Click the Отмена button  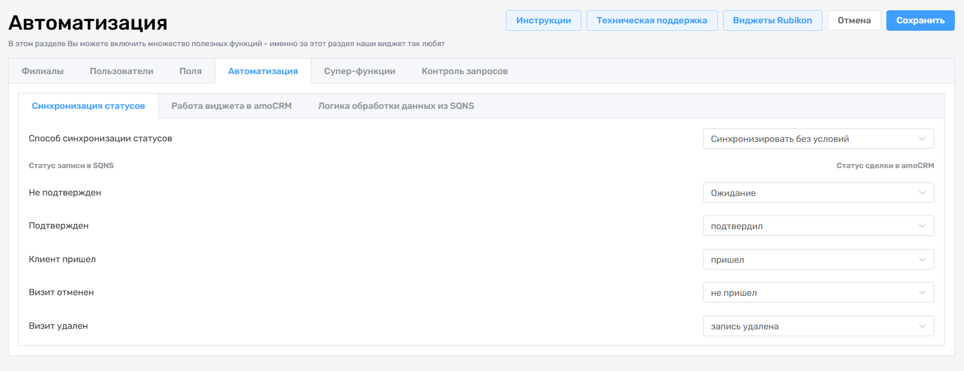coord(854,21)
